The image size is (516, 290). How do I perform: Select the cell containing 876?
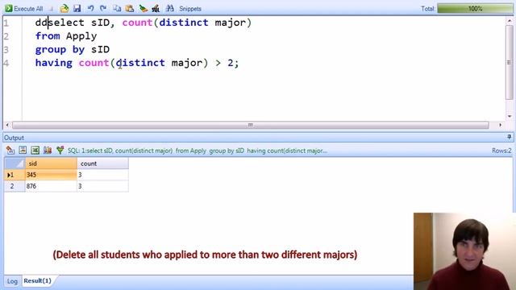click(51, 186)
